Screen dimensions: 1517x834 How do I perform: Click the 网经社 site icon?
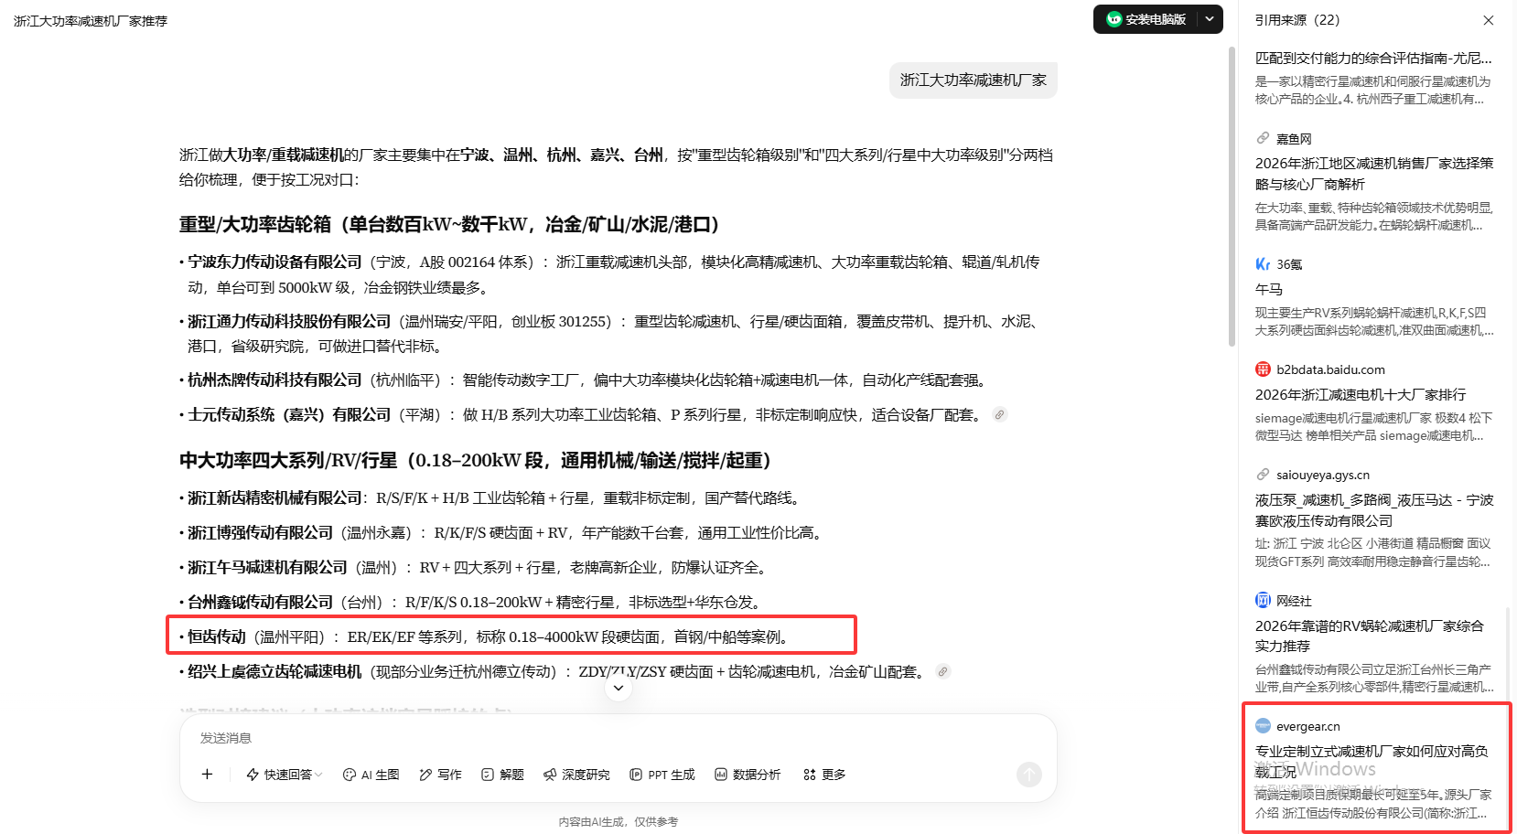click(x=1263, y=601)
